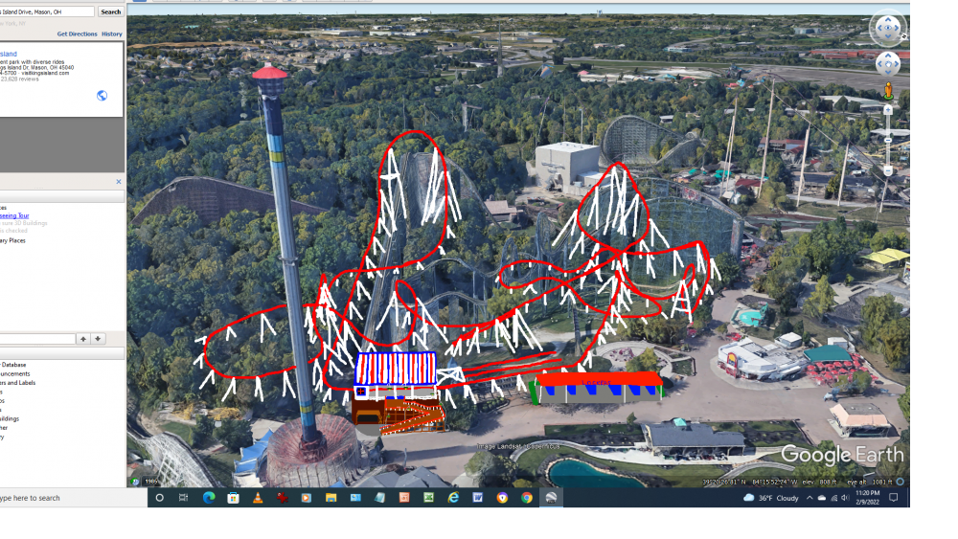The image size is (958, 539).
Task: Open the Sightseeing Tour link
Action: [14, 215]
